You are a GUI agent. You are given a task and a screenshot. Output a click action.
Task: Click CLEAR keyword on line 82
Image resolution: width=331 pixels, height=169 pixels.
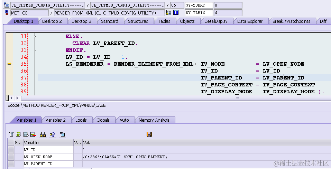[81, 43]
